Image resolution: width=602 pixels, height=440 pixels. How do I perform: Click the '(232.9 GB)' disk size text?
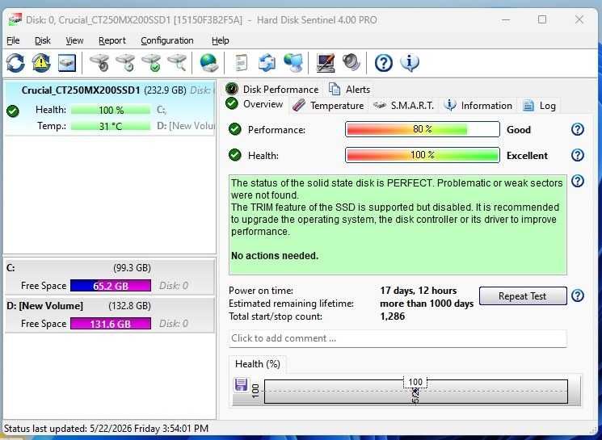coord(165,90)
